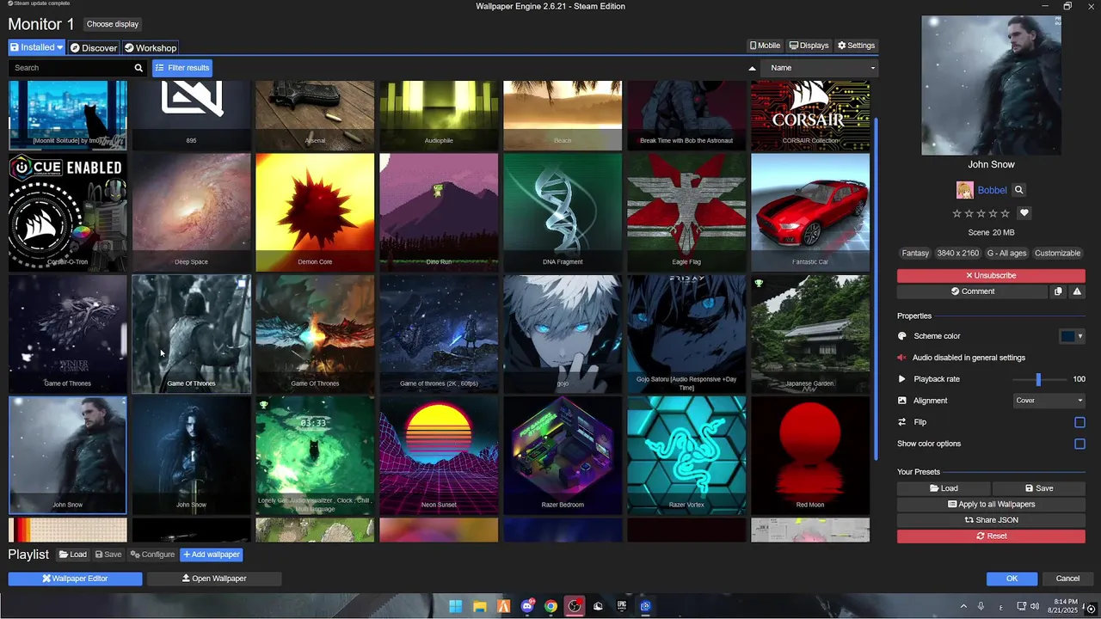Click the first rating star
Viewport: 1101px width, 619px height.
click(956, 213)
